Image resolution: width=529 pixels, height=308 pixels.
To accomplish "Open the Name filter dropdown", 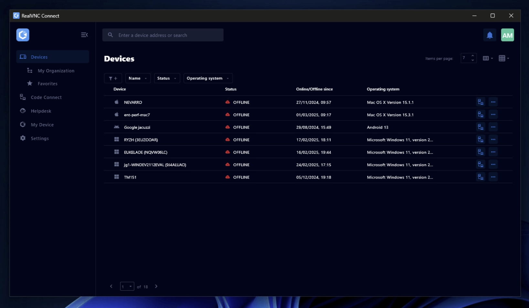I will (x=138, y=78).
